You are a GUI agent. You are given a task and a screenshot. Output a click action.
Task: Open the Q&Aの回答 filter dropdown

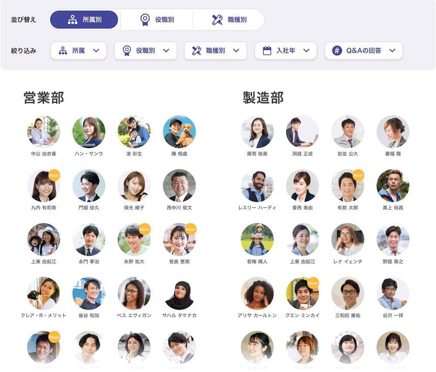(x=363, y=51)
